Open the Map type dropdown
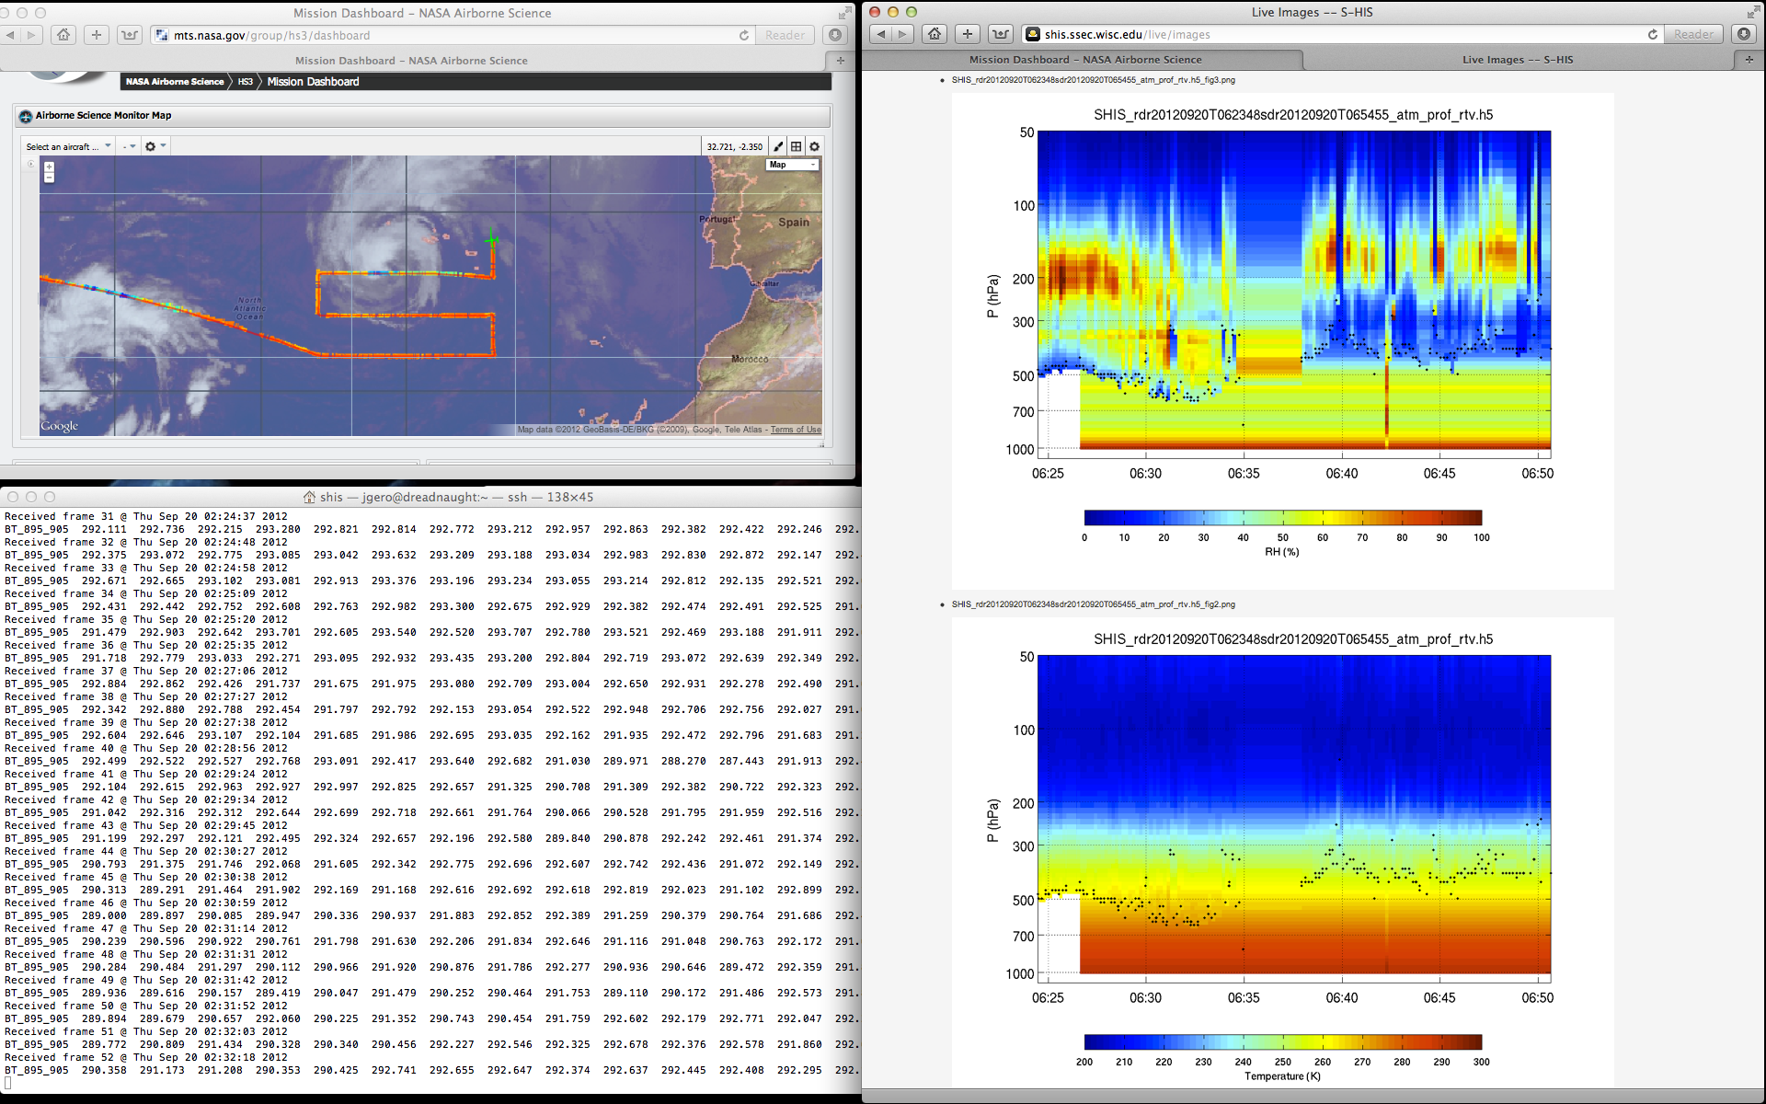 792,165
